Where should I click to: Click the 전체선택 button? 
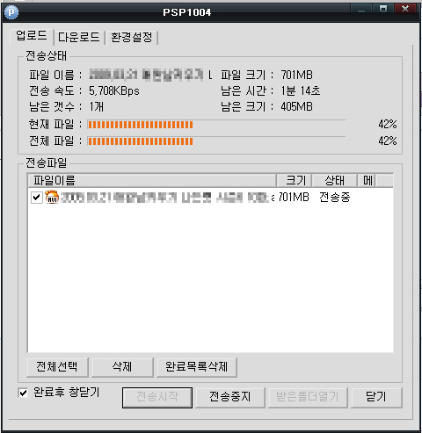click(x=57, y=366)
